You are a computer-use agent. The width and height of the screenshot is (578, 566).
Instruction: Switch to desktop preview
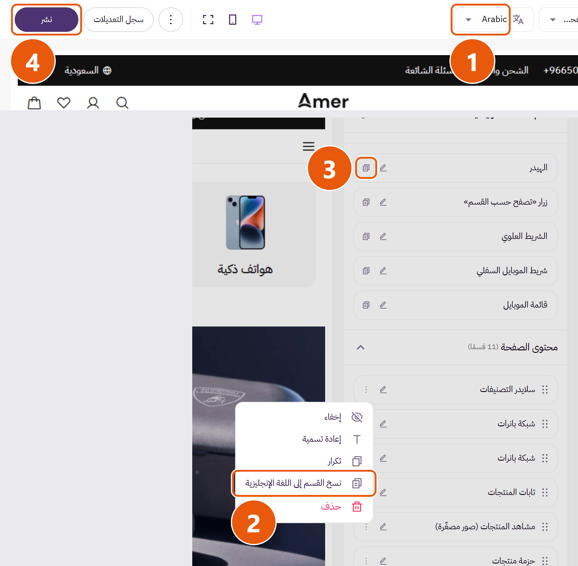(x=257, y=20)
